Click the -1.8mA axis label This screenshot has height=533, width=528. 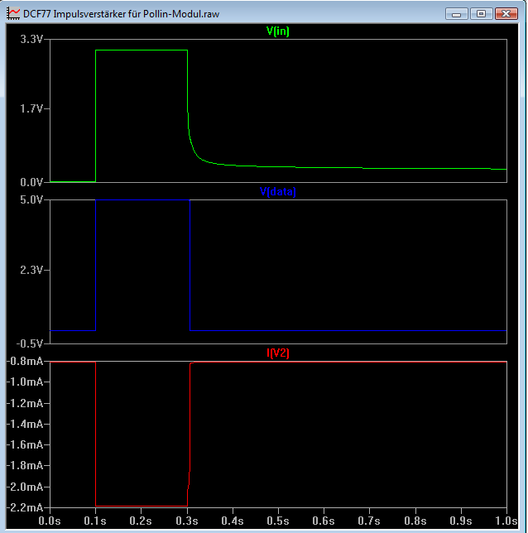click(x=25, y=465)
